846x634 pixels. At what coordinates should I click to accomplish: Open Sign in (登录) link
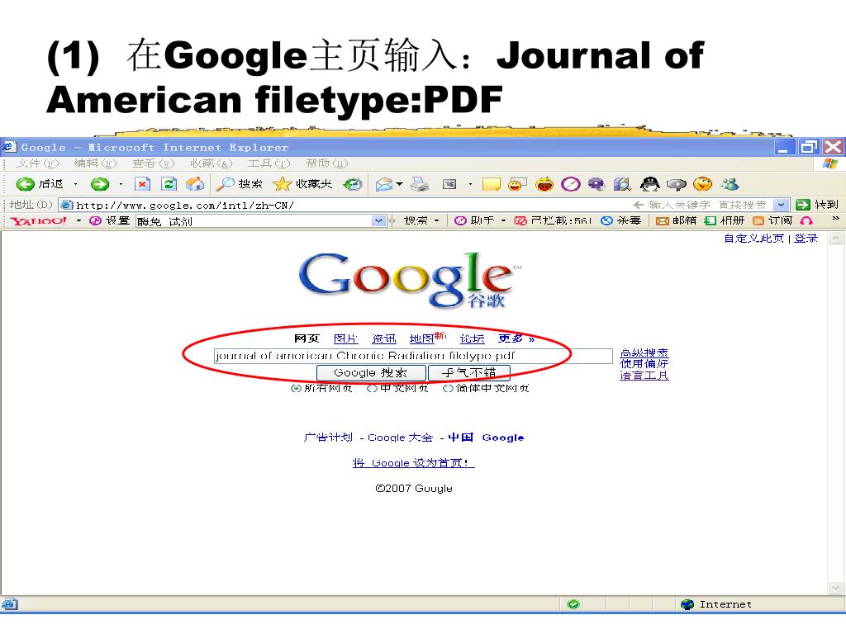(x=806, y=239)
